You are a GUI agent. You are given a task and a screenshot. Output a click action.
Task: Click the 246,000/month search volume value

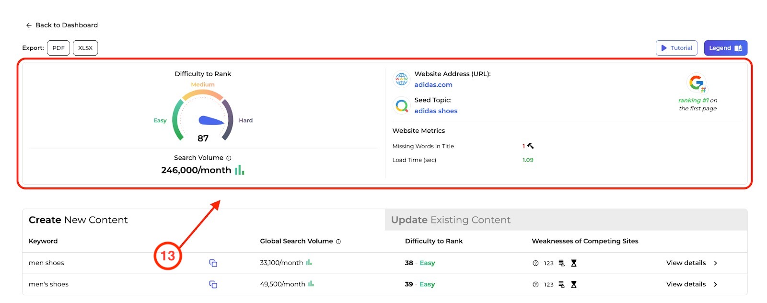196,170
